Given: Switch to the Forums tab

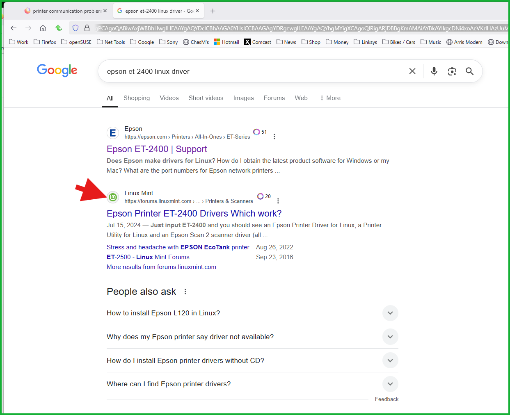Looking at the screenshot, I should pyautogui.click(x=274, y=98).
